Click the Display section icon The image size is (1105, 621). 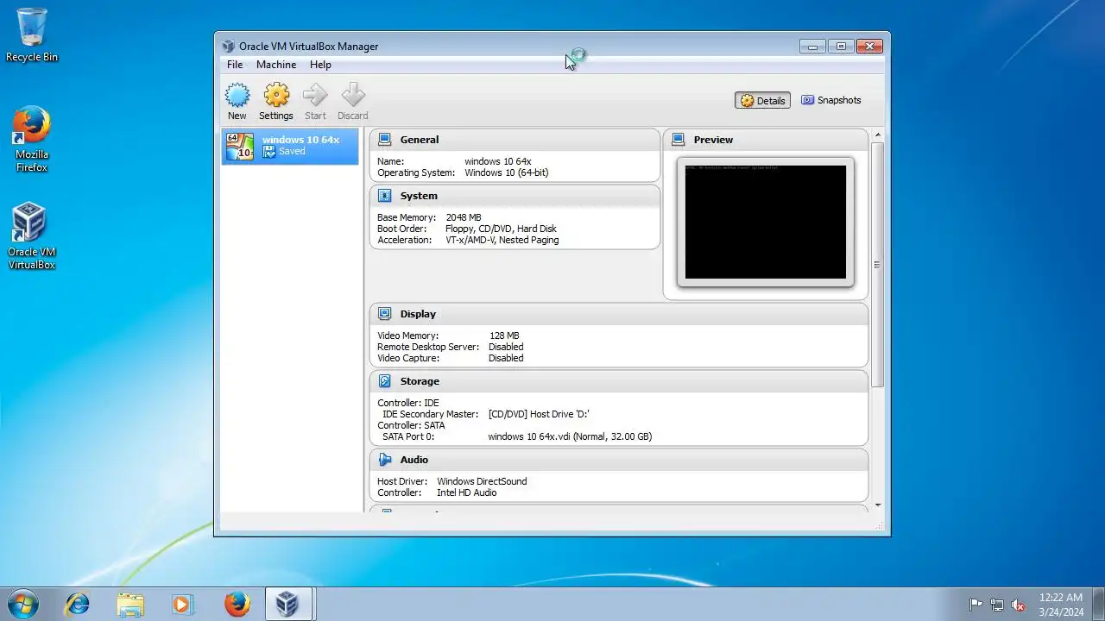pos(384,314)
